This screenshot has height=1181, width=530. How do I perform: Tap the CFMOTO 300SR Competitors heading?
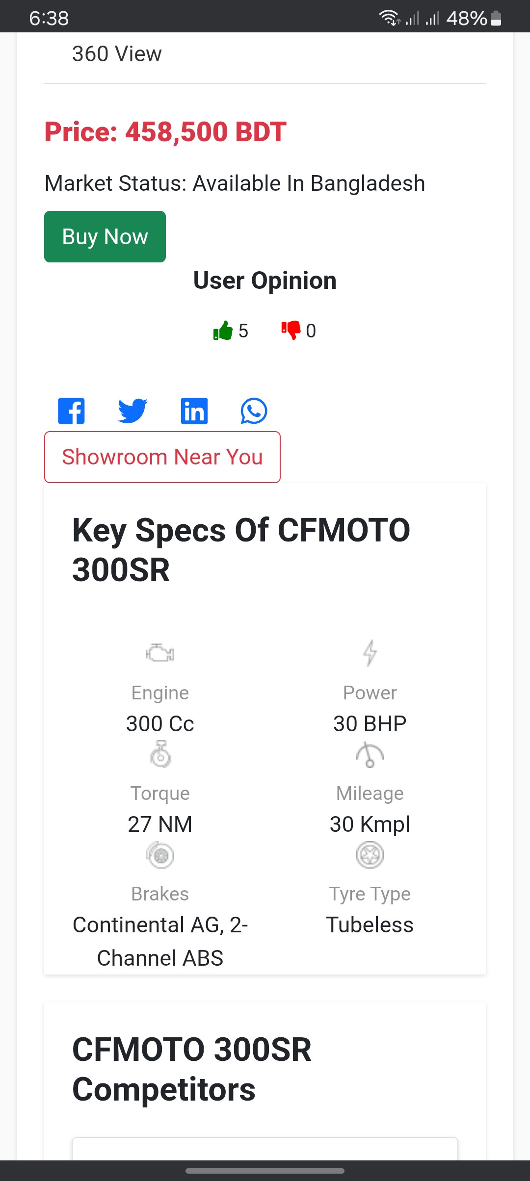click(x=192, y=1069)
